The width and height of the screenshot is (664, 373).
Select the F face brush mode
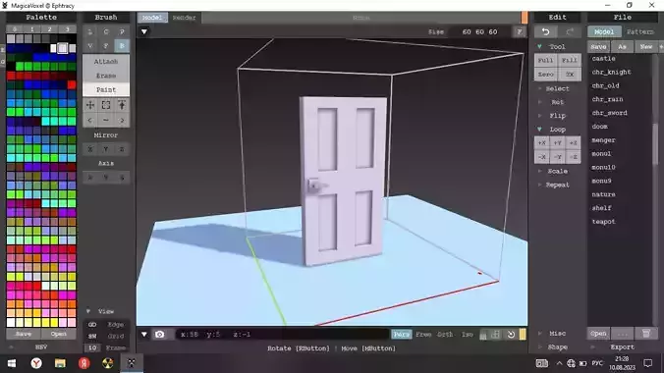pyautogui.click(x=106, y=46)
